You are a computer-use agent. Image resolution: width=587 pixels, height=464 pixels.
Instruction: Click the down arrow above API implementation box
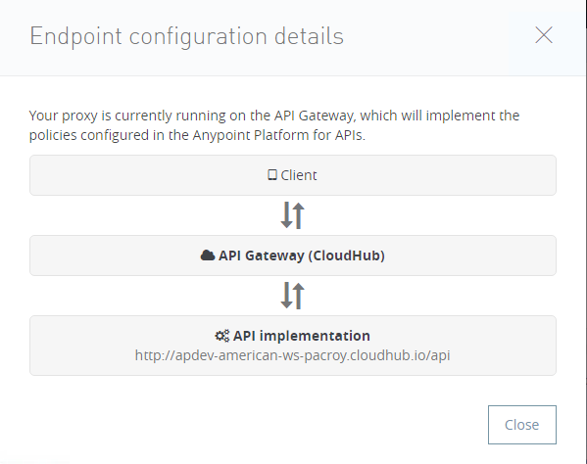(286, 296)
